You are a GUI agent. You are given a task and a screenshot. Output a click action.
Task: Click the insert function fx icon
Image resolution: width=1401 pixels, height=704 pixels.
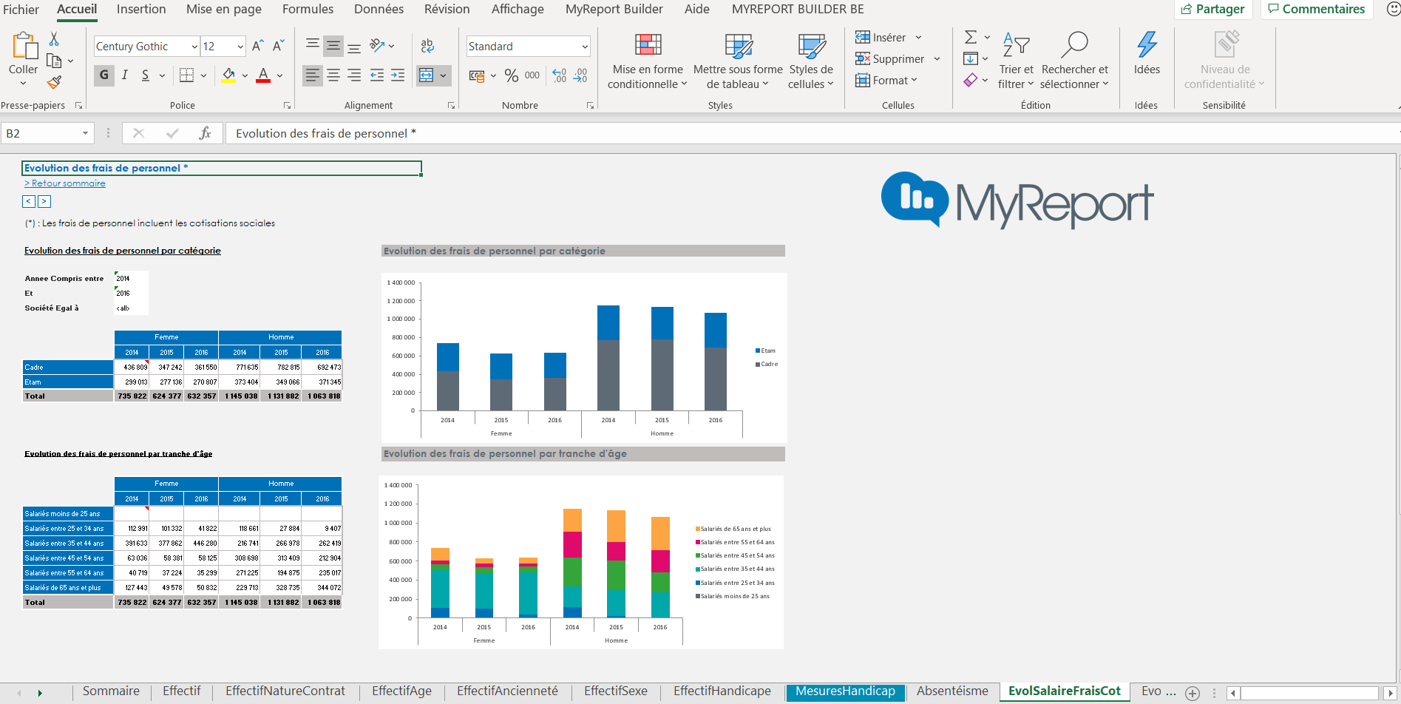click(205, 133)
